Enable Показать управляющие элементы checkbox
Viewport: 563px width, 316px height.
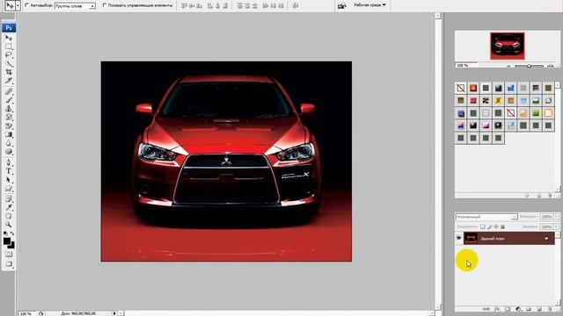[105, 5]
